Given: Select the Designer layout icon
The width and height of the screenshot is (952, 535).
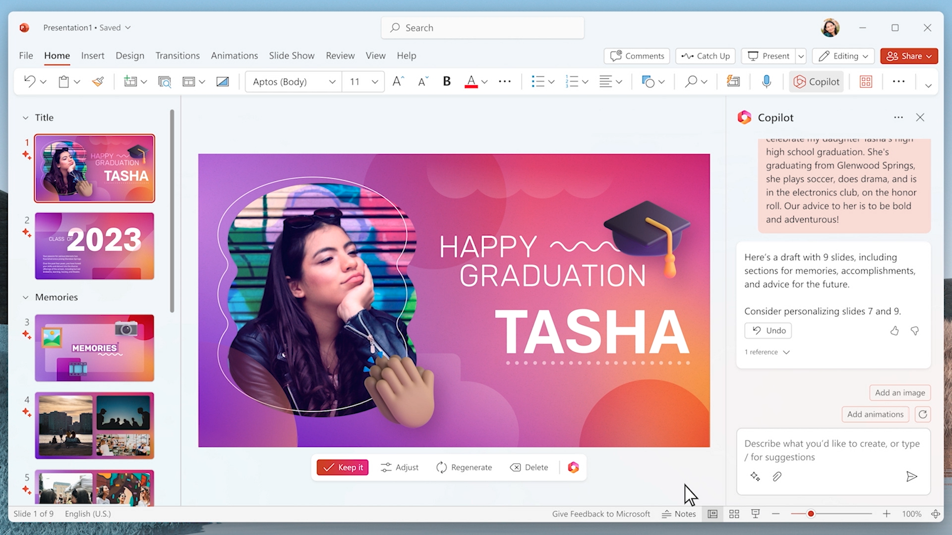Looking at the screenshot, I should click(866, 81).
